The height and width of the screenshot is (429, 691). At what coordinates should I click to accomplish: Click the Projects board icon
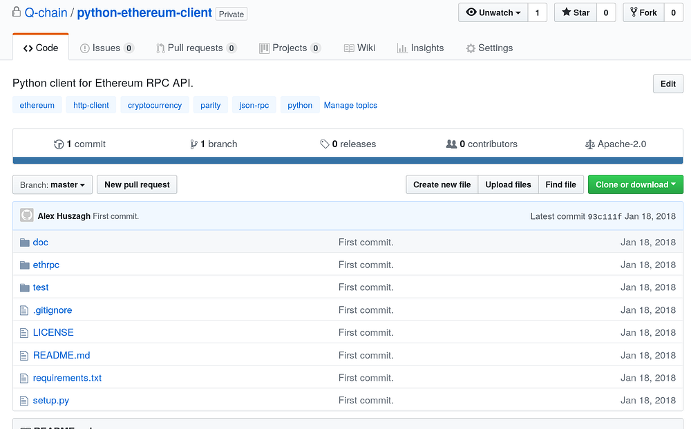pyautogui.click(x=264, y=48)
